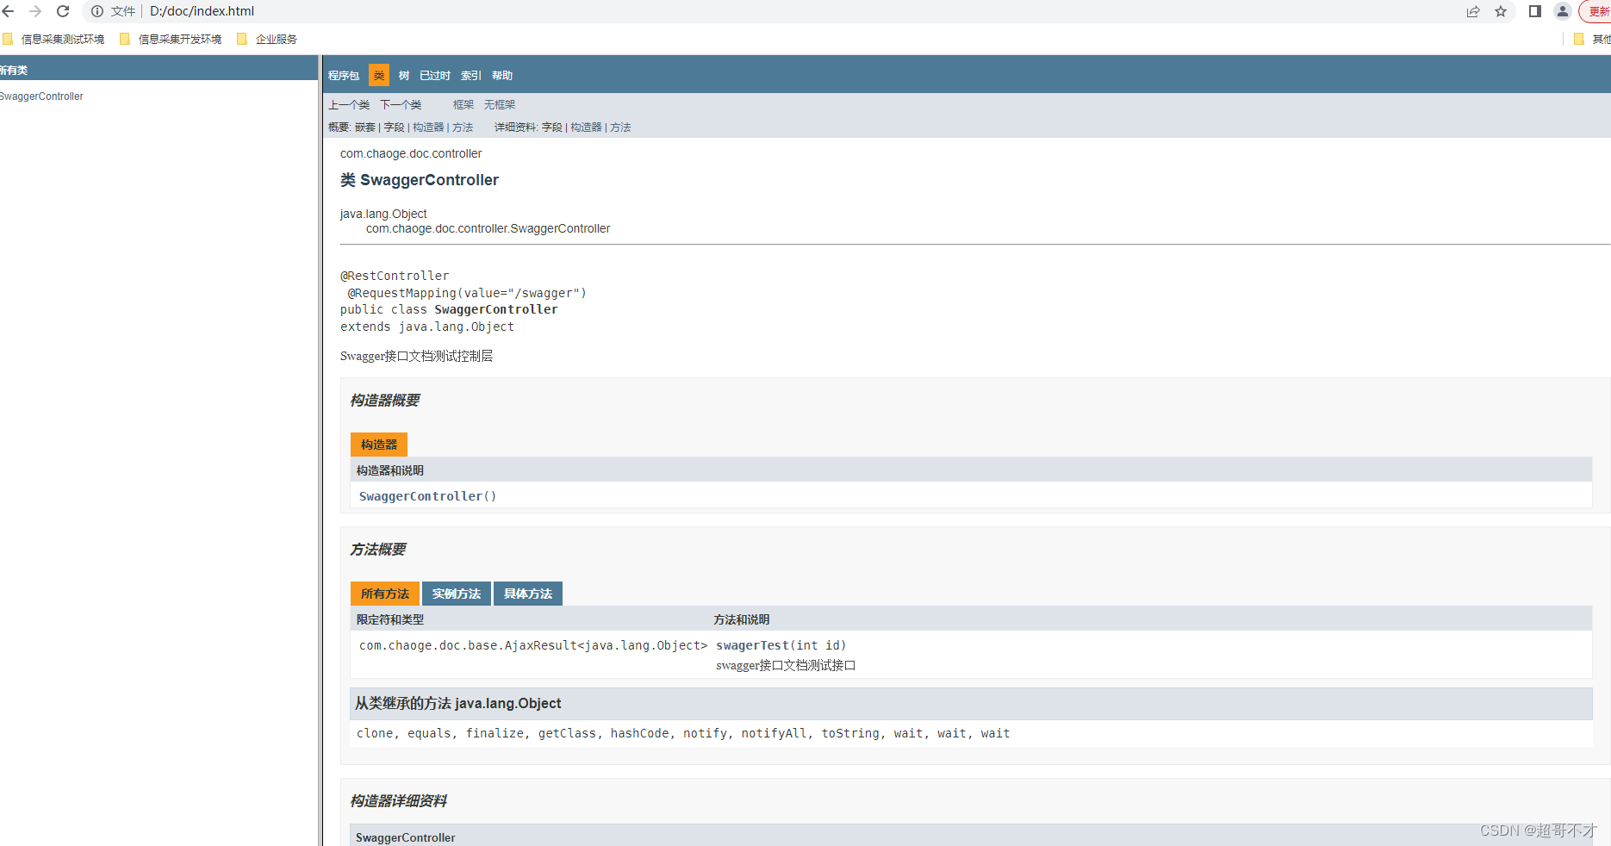Click the finalize inherited method
The width and height of the screenshot is (1611, 846).
pos(494,733)
